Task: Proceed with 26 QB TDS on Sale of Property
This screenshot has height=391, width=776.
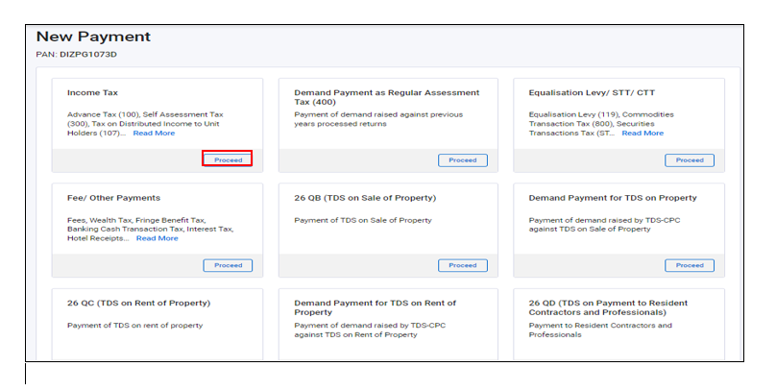Action: point(462,265)
